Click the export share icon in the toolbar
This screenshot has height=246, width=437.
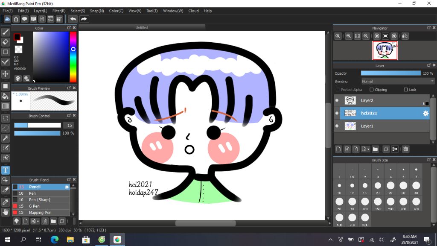pyautogui.click(x=16, y=19)
